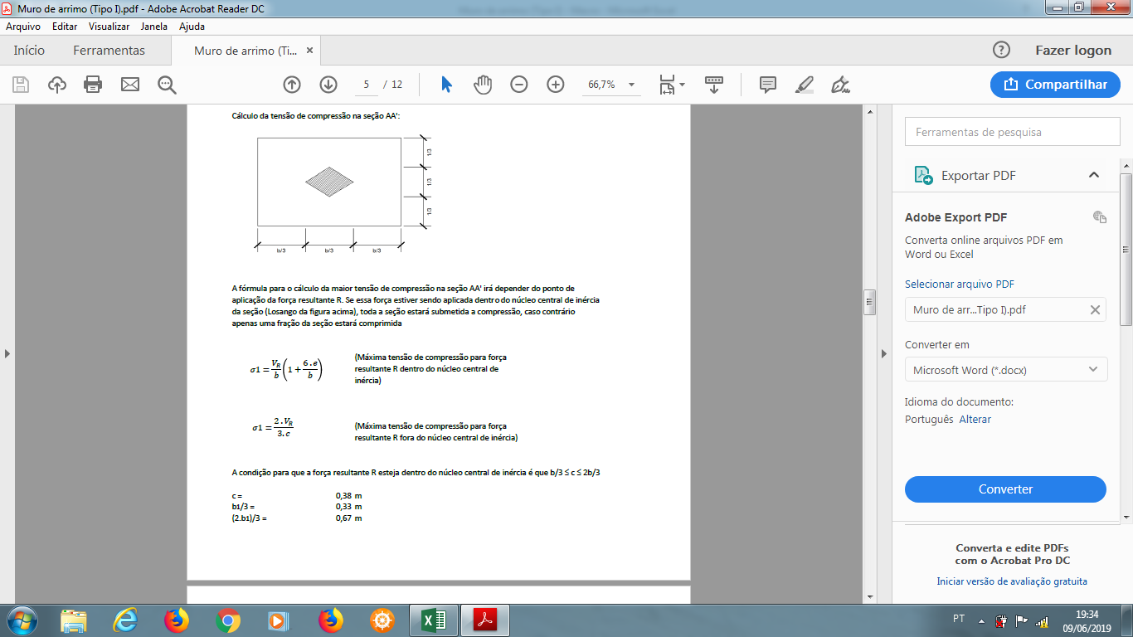This screenshot has height=637, width=1133.
Task: Open the Editar menu
Action: pos(65,27)
